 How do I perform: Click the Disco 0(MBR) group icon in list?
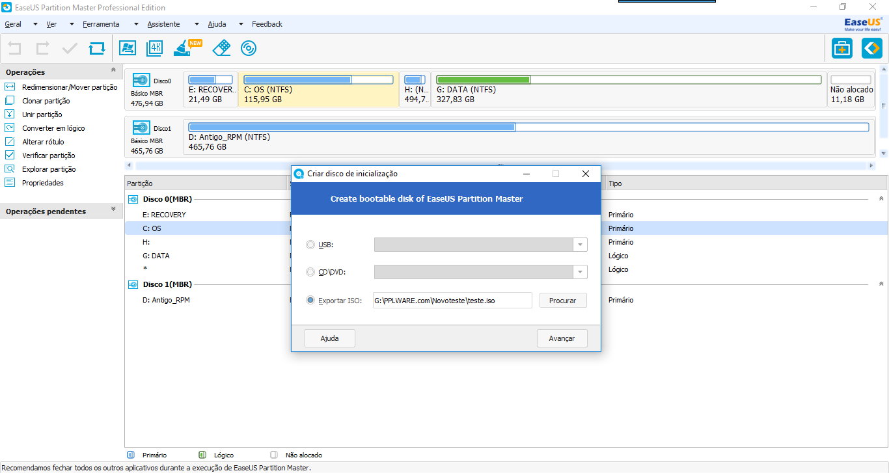tap(132, 199)
